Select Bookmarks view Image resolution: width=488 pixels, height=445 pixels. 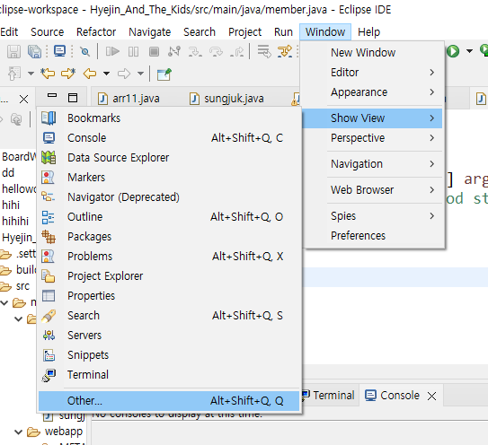point(169,118)
